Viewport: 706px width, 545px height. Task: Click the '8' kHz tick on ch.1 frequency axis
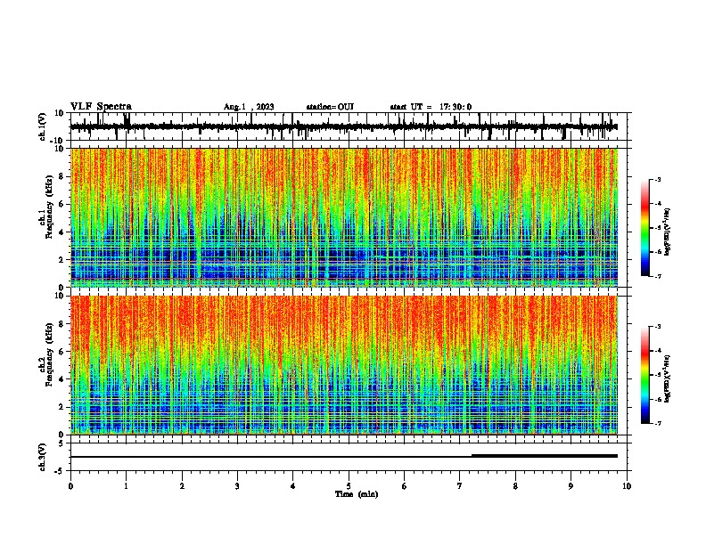(62, 176)
